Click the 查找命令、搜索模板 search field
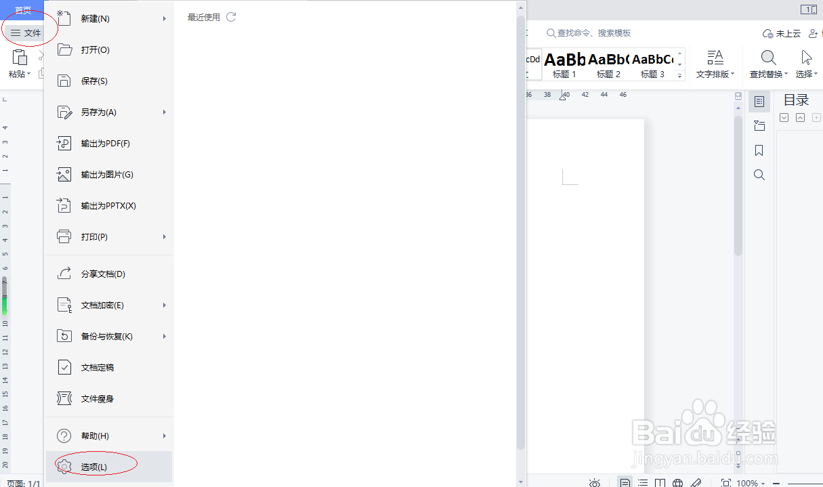 pyautogui.click(x=589, y=33)
